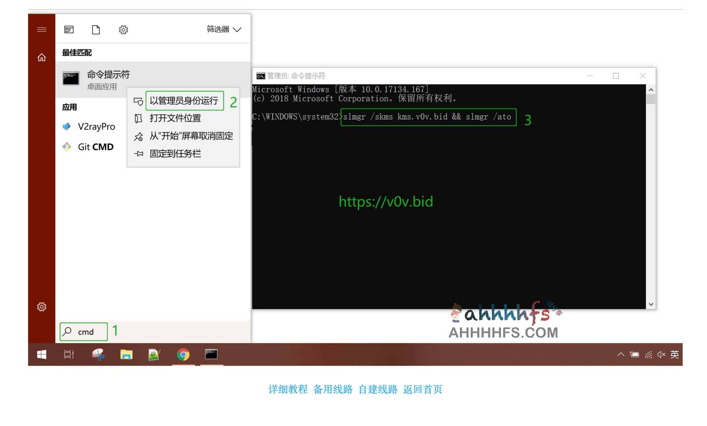
Task: Click the Settings gear filter in search panel
Action: (123, 29)
